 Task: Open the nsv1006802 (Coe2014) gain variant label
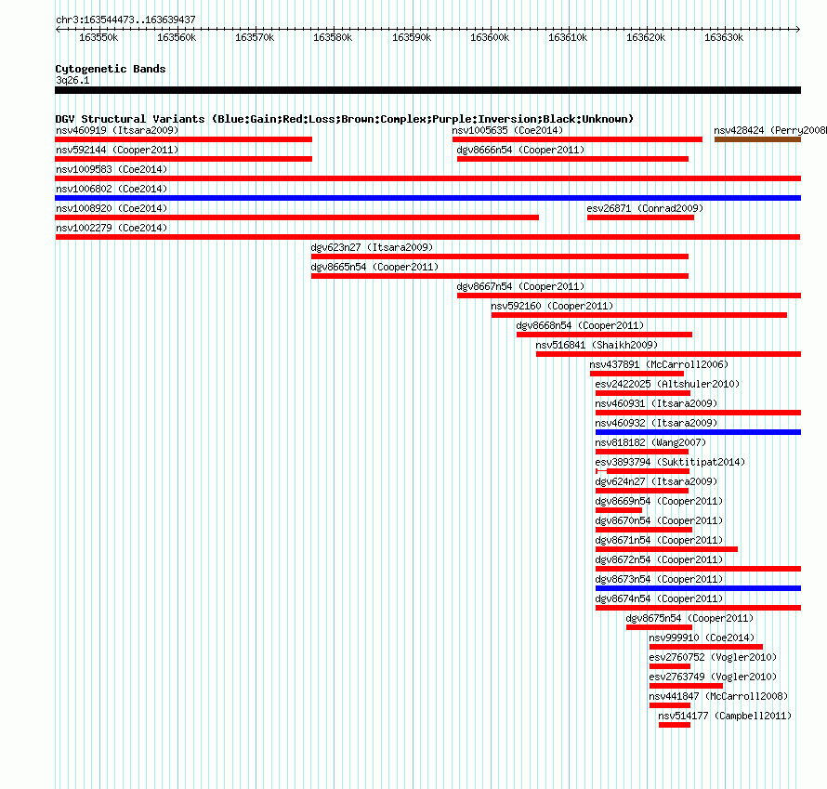(112, 189)
